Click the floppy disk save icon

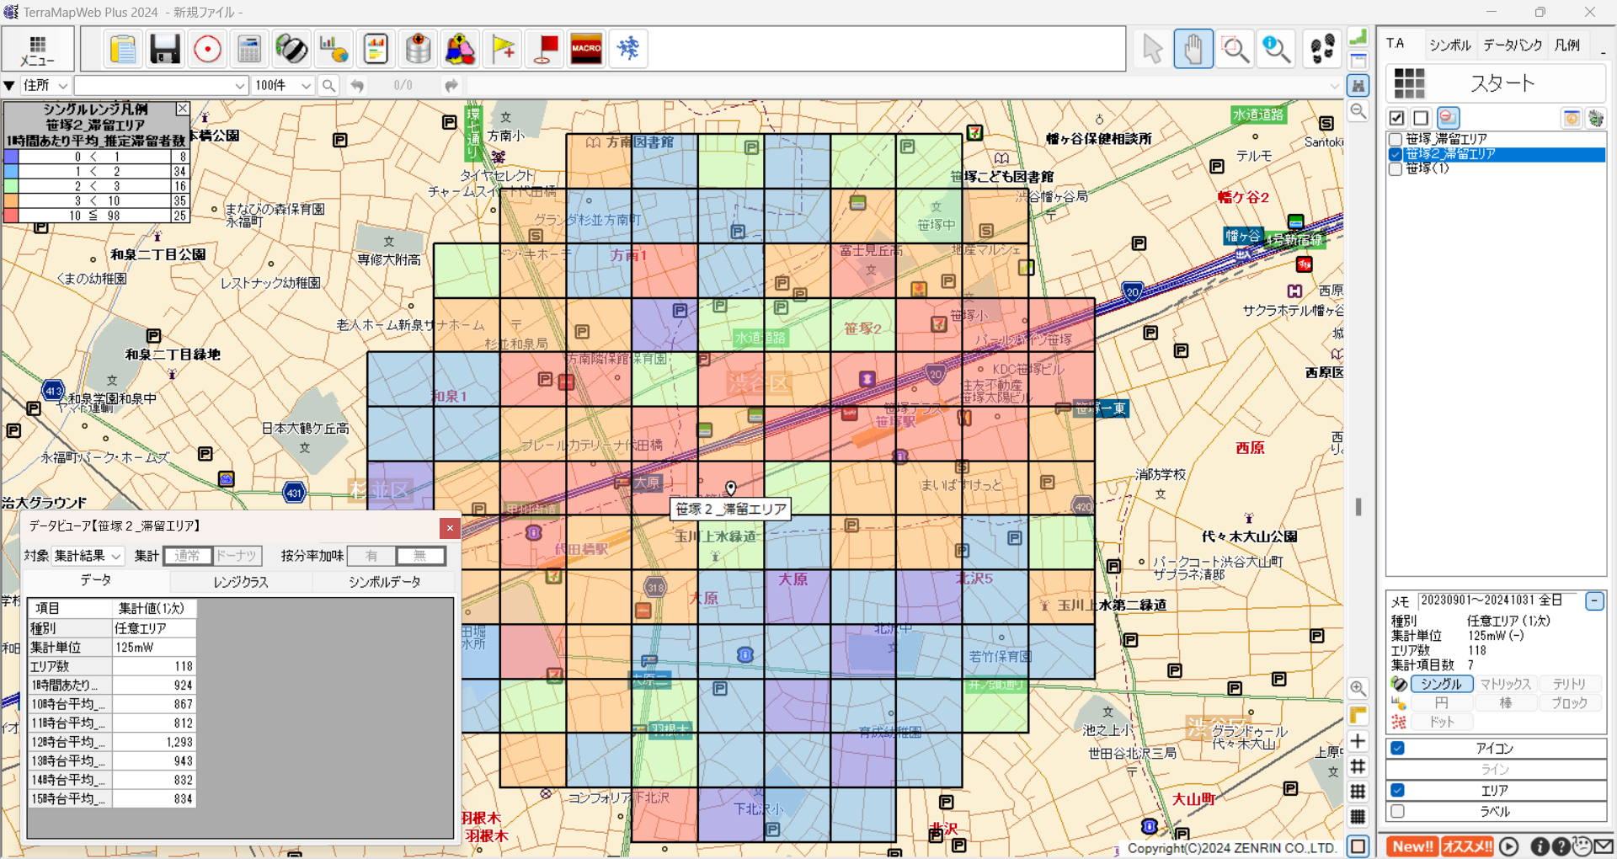coord(165,49)
